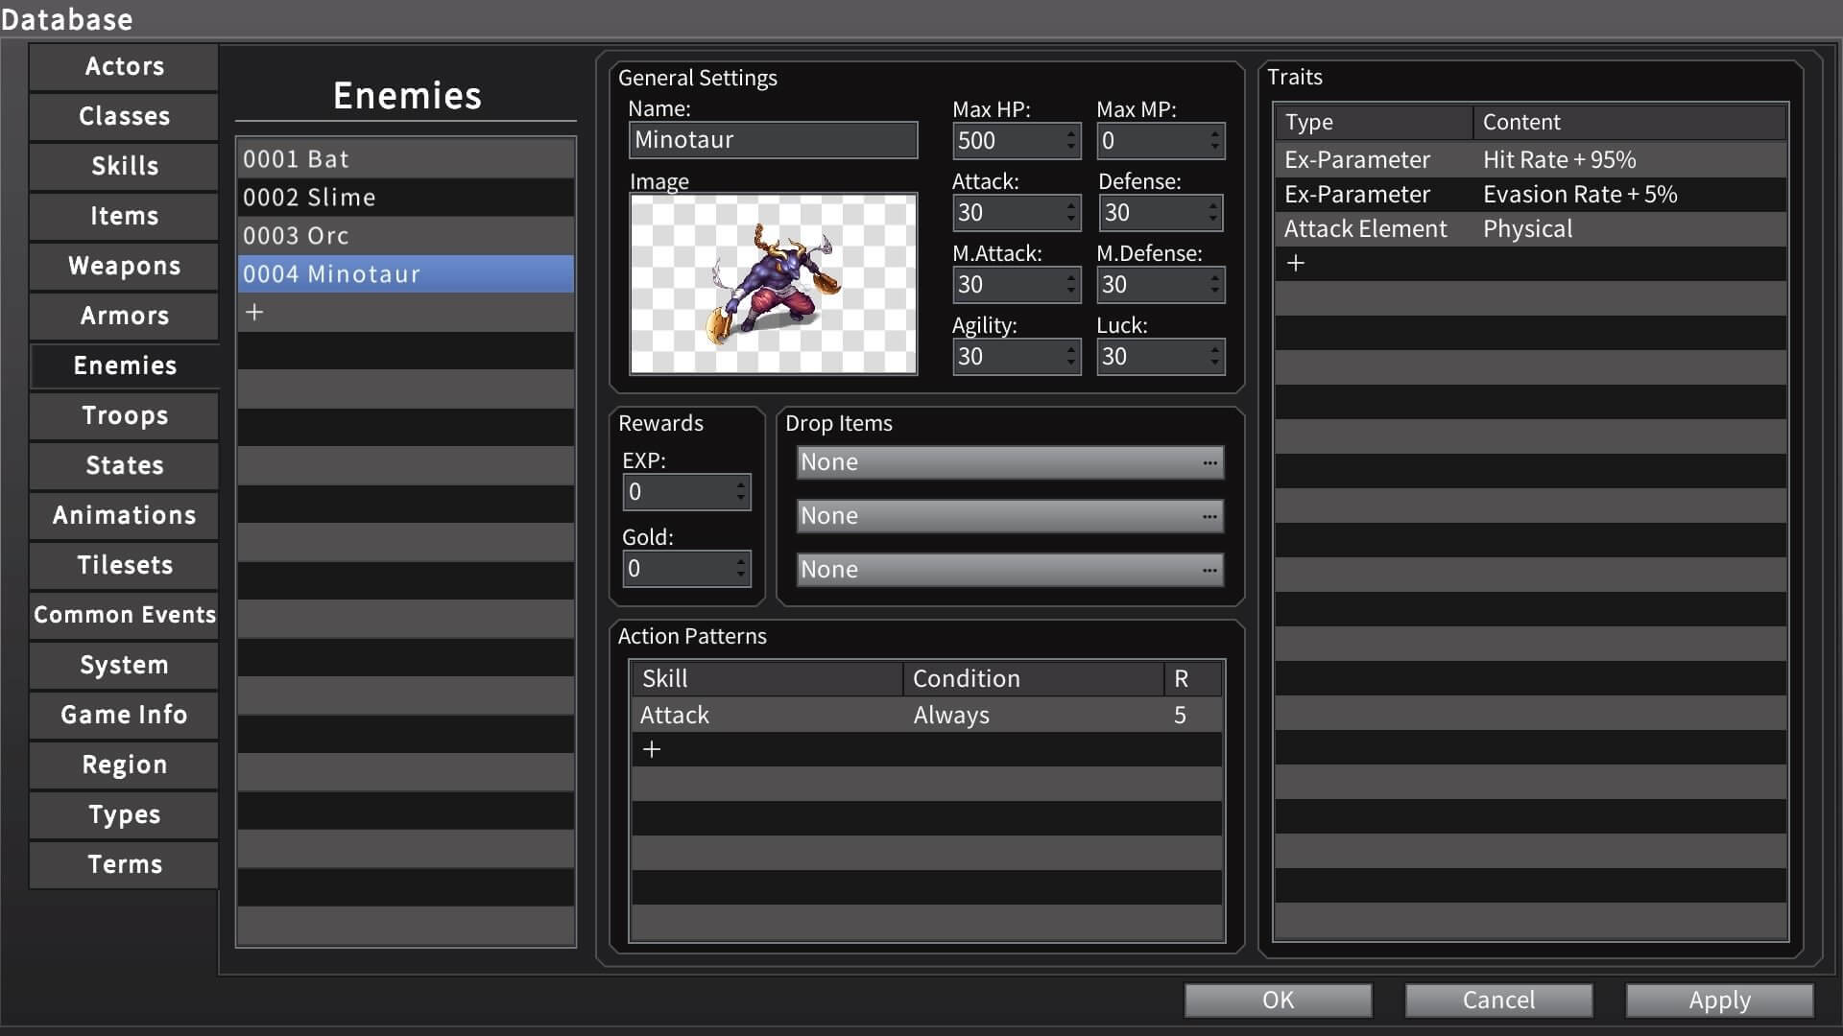The height and width of the screenshot is (1036, 1843).
Task: Click Luck stepper arrows
Action: pos(1215,357)
